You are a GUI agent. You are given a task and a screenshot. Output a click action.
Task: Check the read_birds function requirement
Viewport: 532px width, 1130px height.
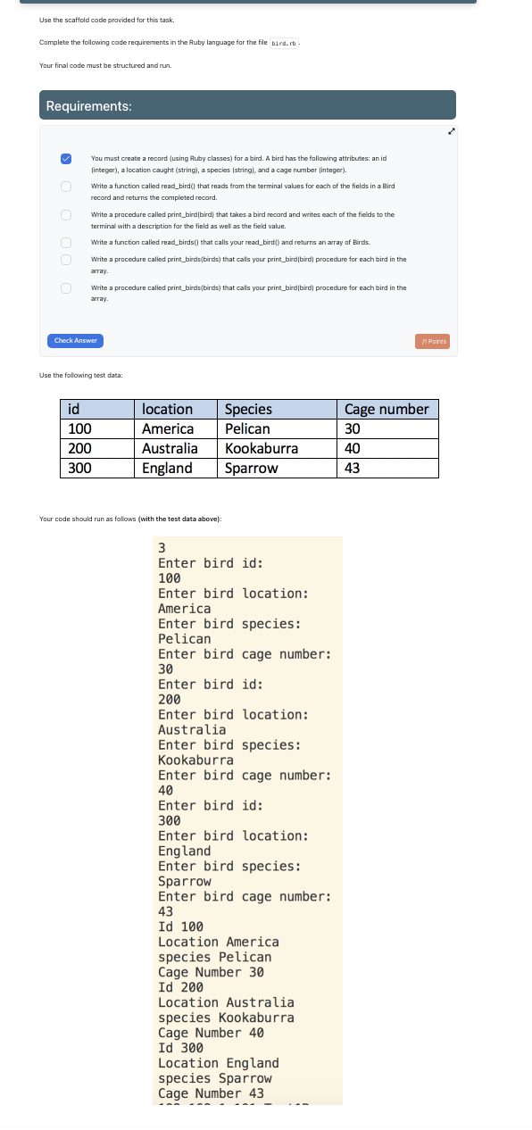coord(65,241)
